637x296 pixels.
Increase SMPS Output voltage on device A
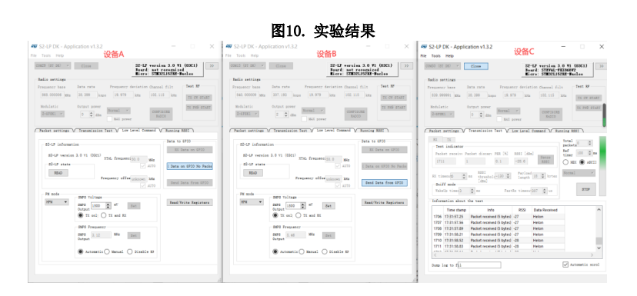(x=108, y=205)
